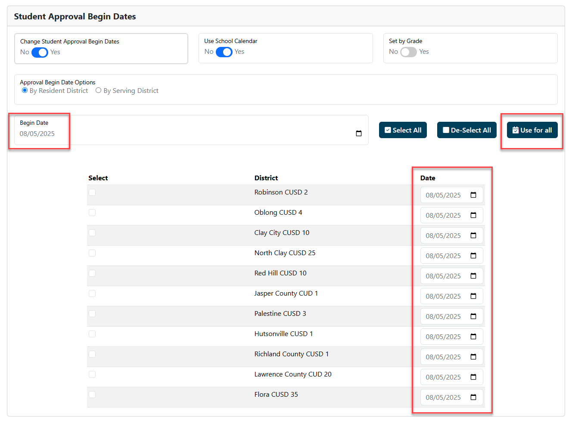Check the Robinson CUSD 2 checkbox

click(92, 192)
